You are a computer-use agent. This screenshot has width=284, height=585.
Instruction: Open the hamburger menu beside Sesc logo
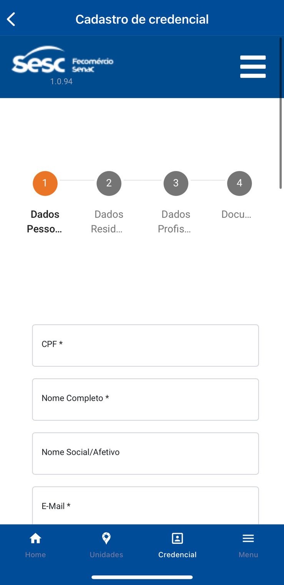tap(253, 67)
